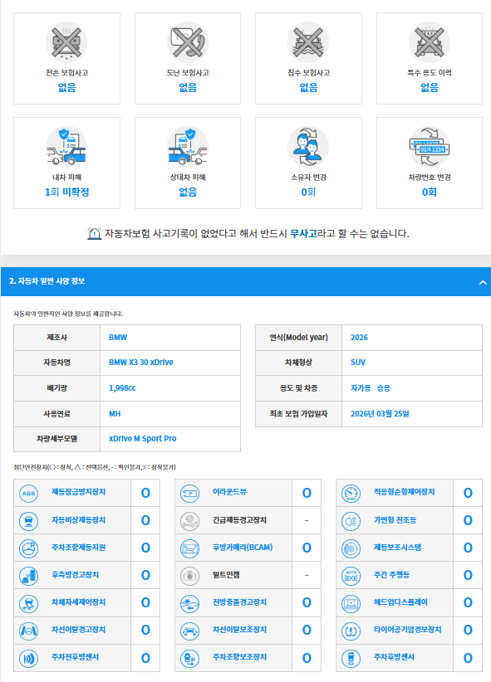Click the 적응형순항제어장치 label
The height and width of the screenshot is (682, 491).
click(404, 492)
